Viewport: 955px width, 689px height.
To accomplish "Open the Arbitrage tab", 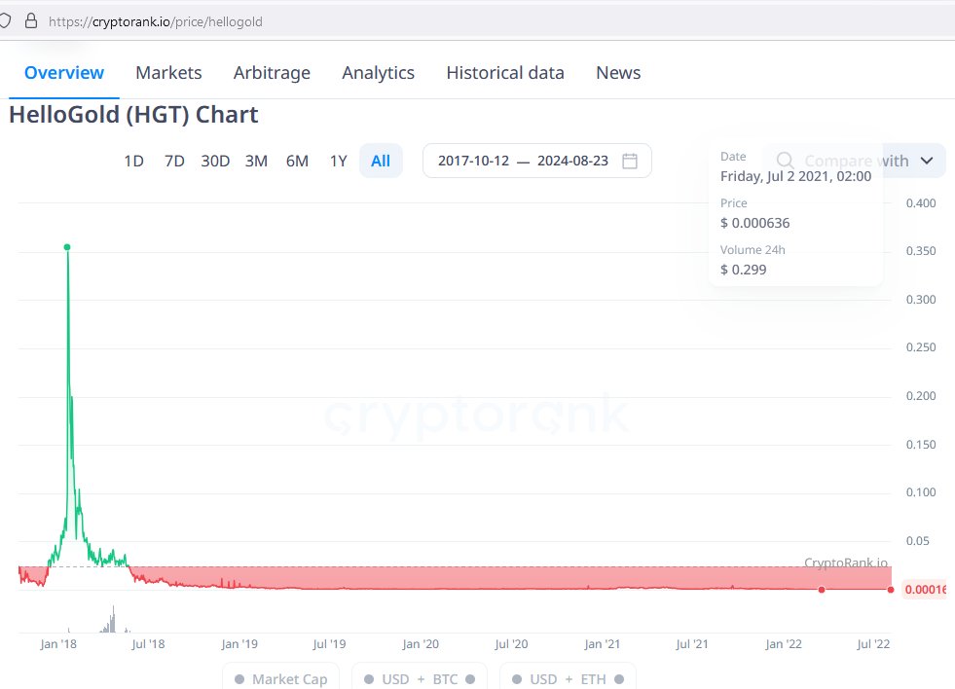I will point(272,73).
